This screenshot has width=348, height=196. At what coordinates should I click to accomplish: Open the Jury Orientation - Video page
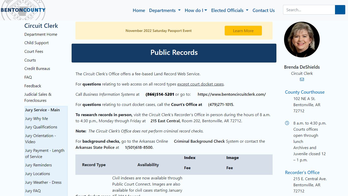pyautogui.click(x=40, y=139)
